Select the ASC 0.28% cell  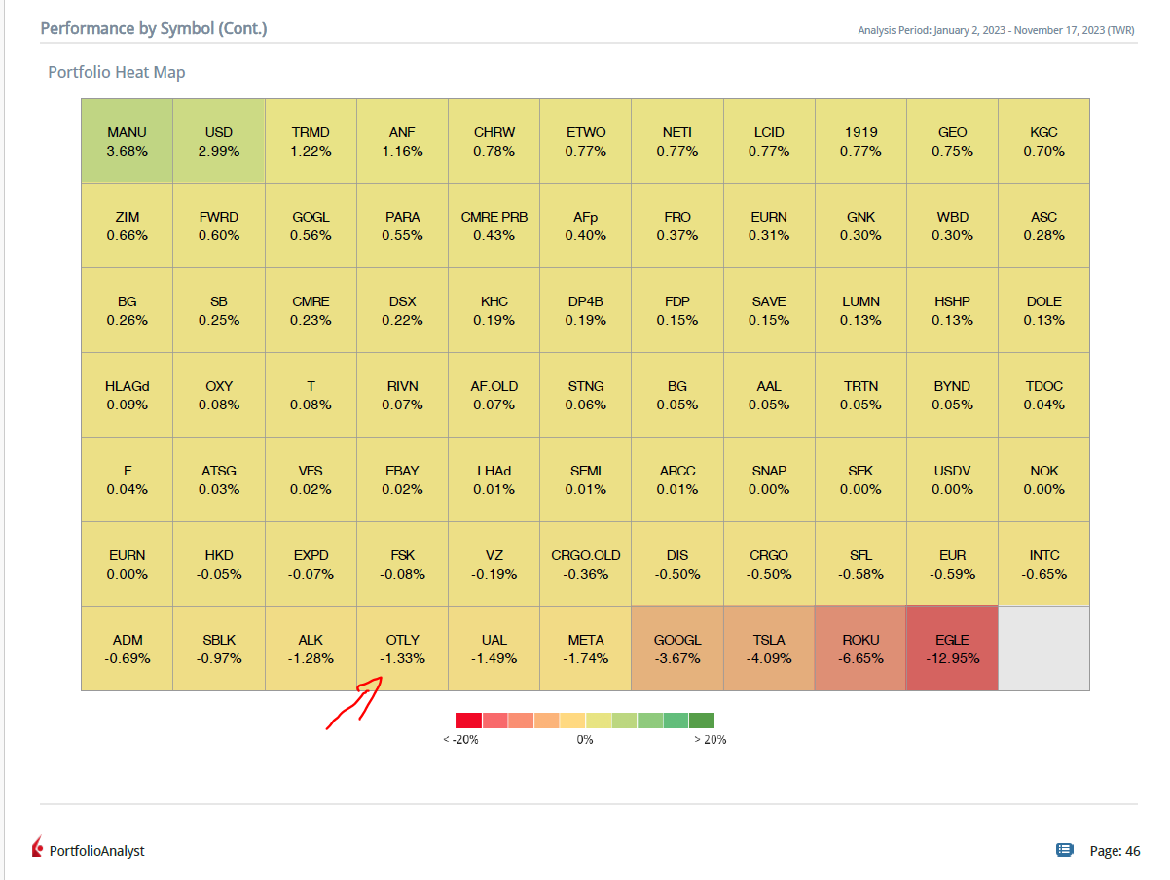1043,226
